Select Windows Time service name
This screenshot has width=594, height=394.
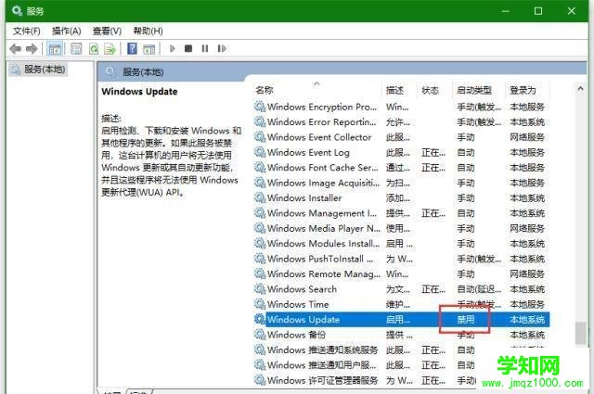point(298,304)
